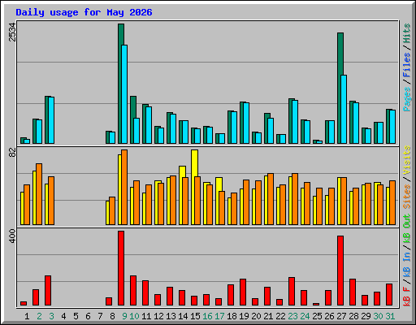Viewport: 416px width, 325px height.
Task: Click the red kB bar for day 23
Action: [x=292, y=292]
